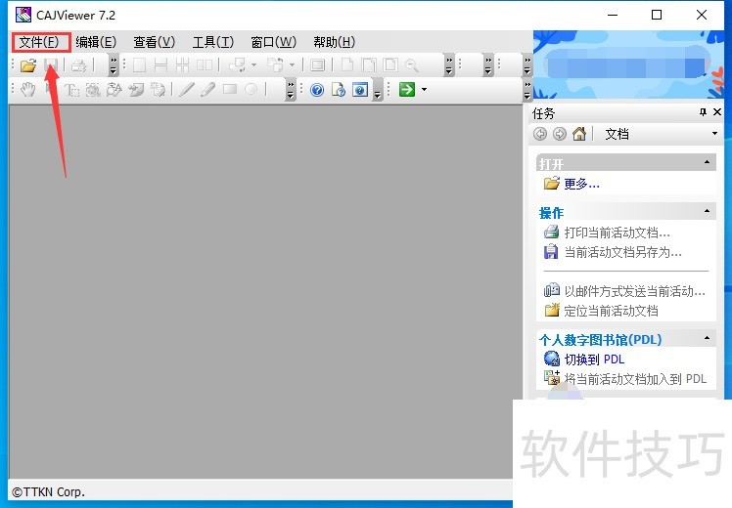Open the 文档 dropdown in task pane
The height and width of the screenshot is (508, 732).
point(714,134)
